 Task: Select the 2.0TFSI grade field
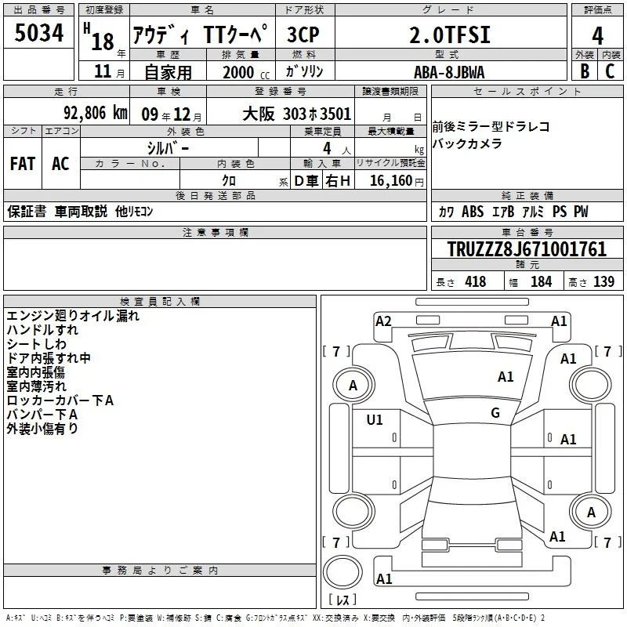451,34
